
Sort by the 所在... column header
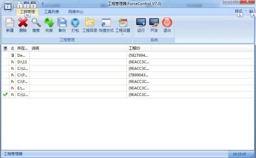[x=23, y=48]
